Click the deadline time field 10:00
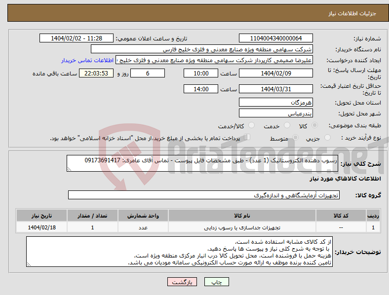Viewport: 389px width, 295px height. (x=201, y=74)
